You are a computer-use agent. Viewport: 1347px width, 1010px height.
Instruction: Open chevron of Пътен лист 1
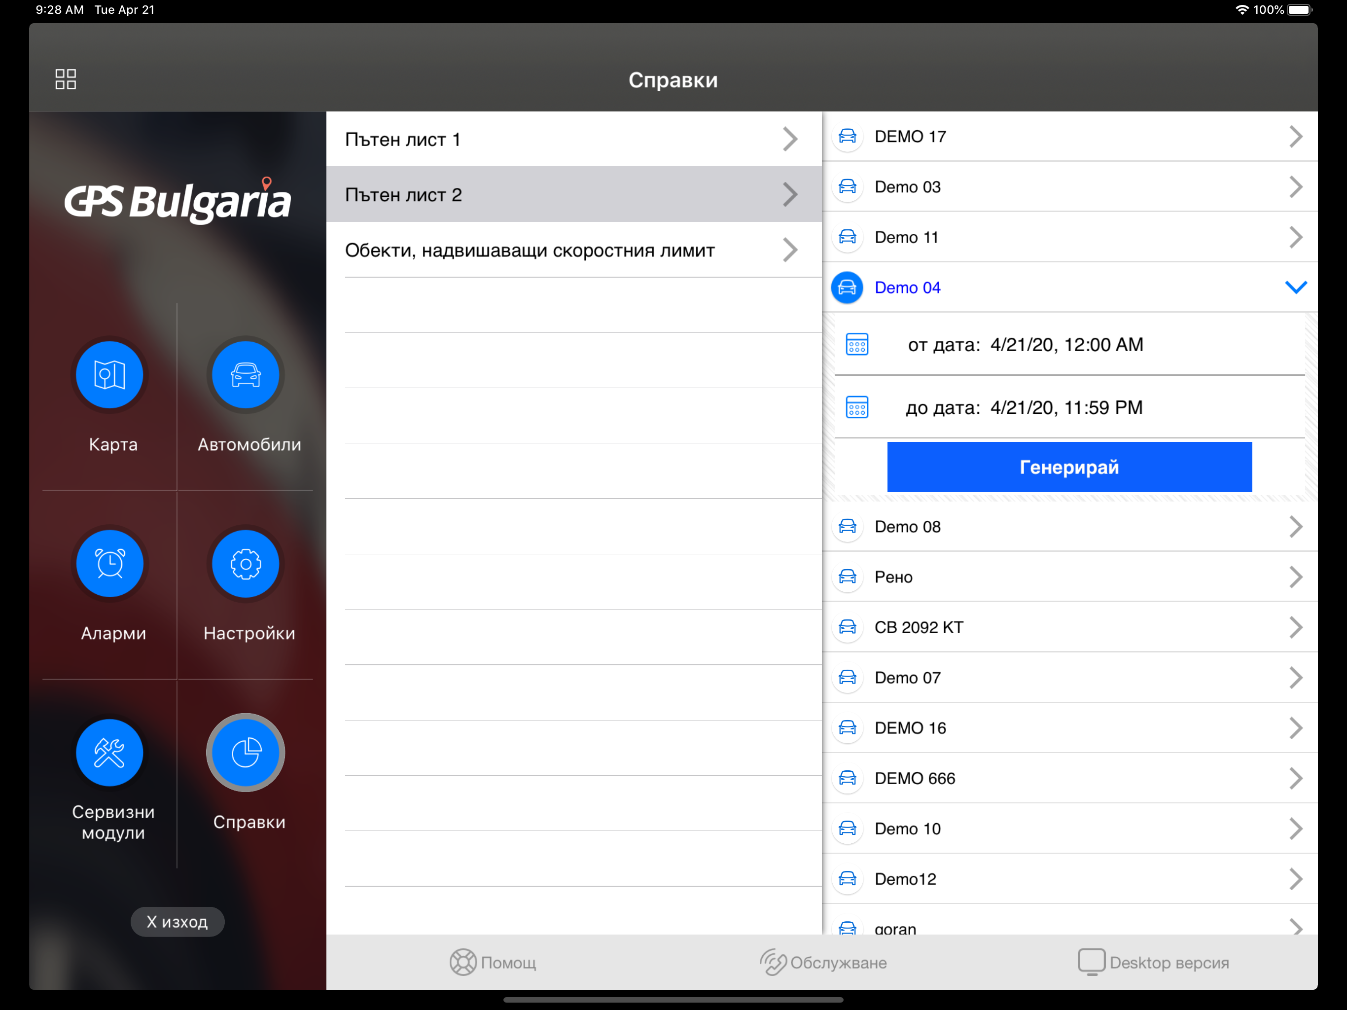790,139
